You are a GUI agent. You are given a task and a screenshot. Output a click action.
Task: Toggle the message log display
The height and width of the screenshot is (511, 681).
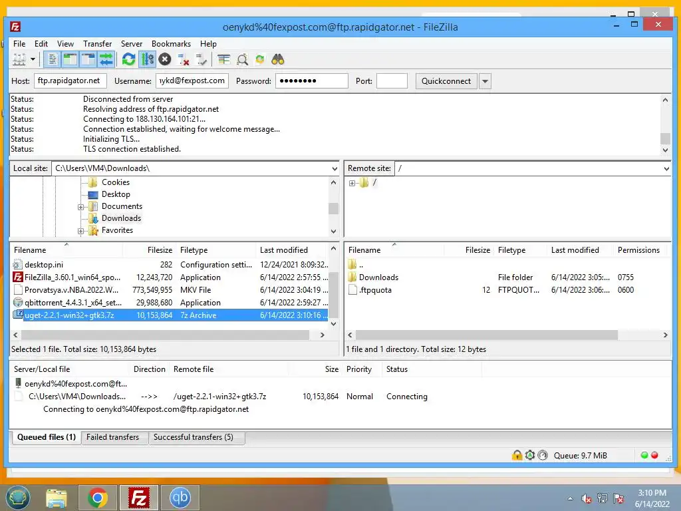tap(52, 59)
